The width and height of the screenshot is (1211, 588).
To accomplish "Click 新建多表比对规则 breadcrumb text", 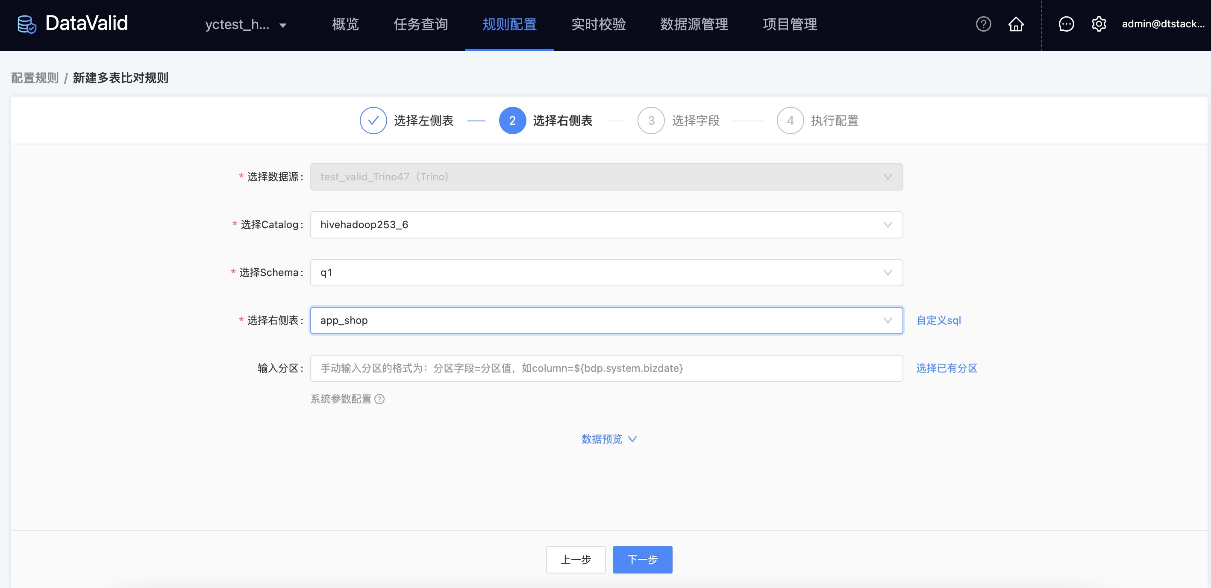I will point(121,78).
